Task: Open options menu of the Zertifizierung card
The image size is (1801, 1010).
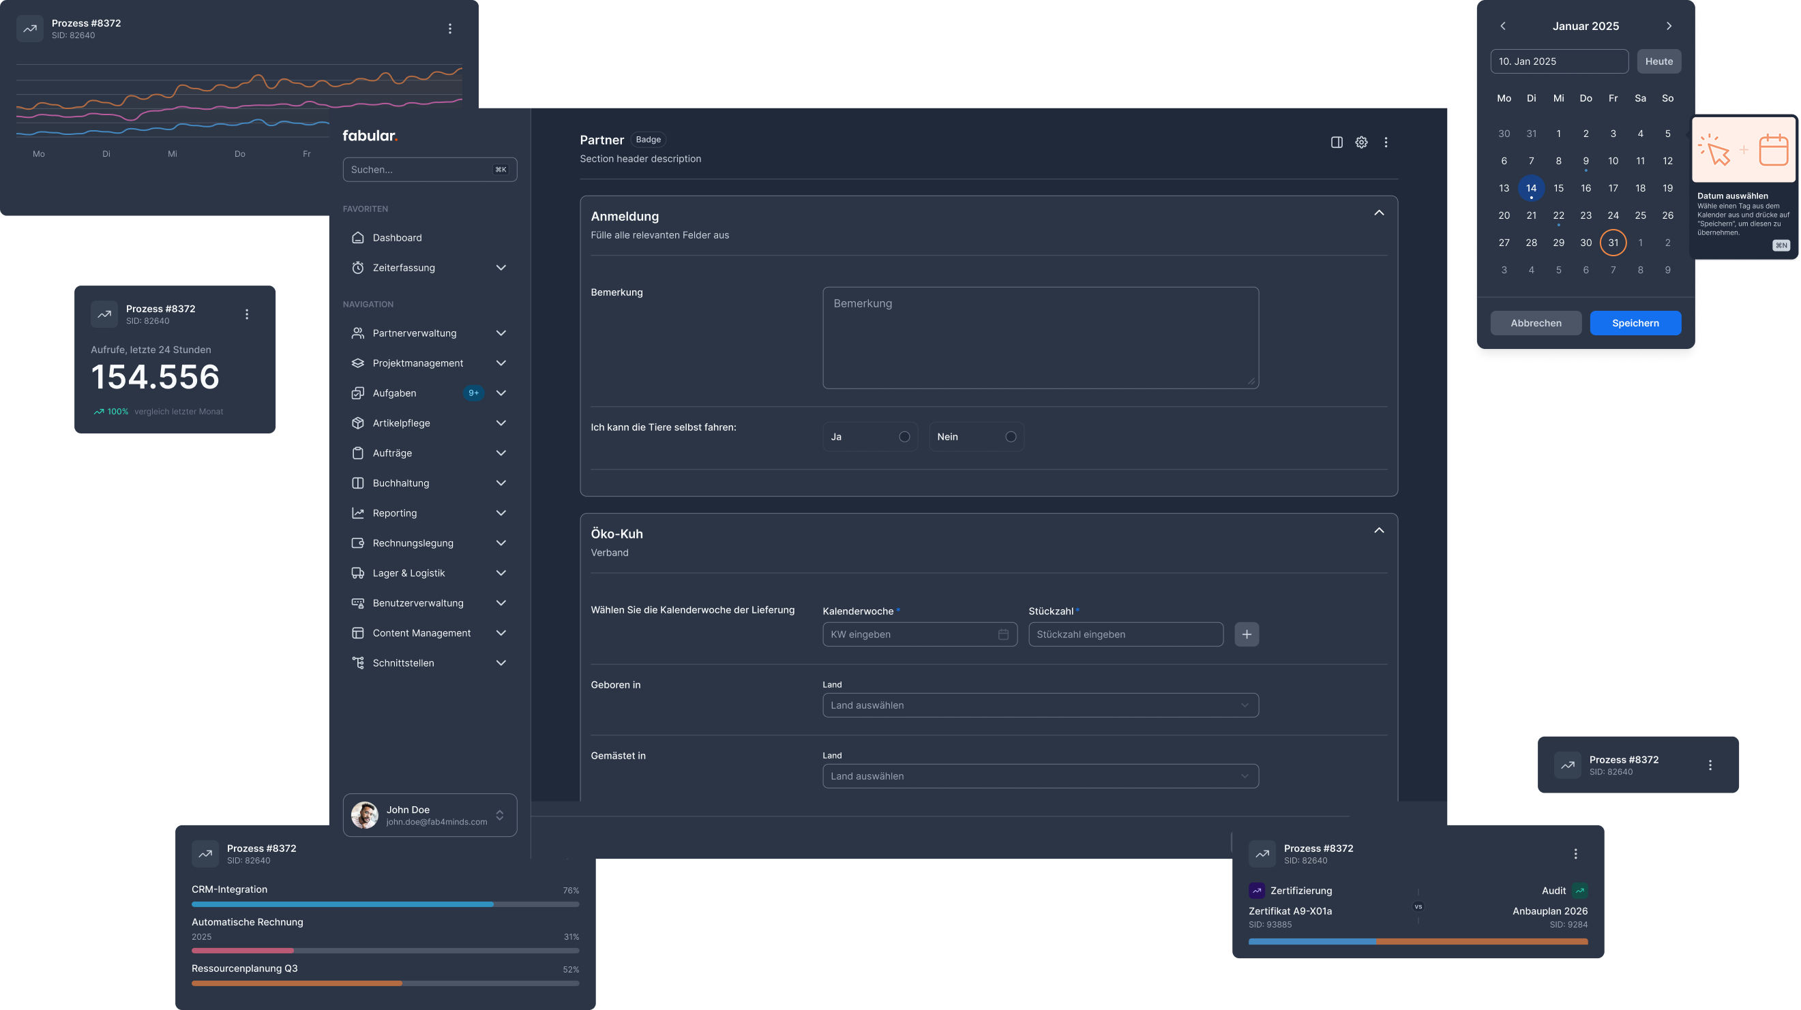Action: point(1575,853)
